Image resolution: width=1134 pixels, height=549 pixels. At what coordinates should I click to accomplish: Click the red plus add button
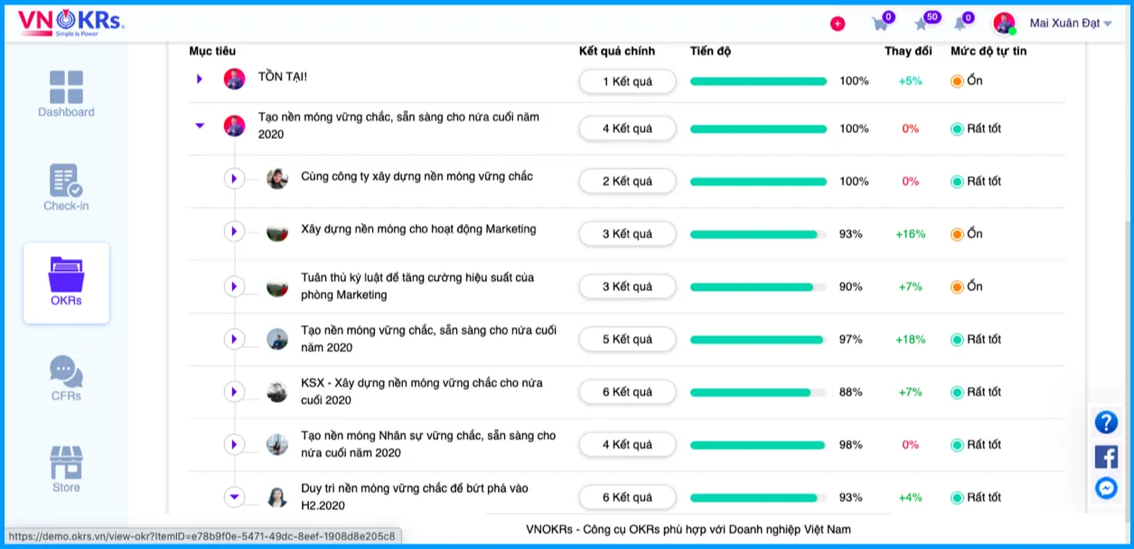point(838,23)
